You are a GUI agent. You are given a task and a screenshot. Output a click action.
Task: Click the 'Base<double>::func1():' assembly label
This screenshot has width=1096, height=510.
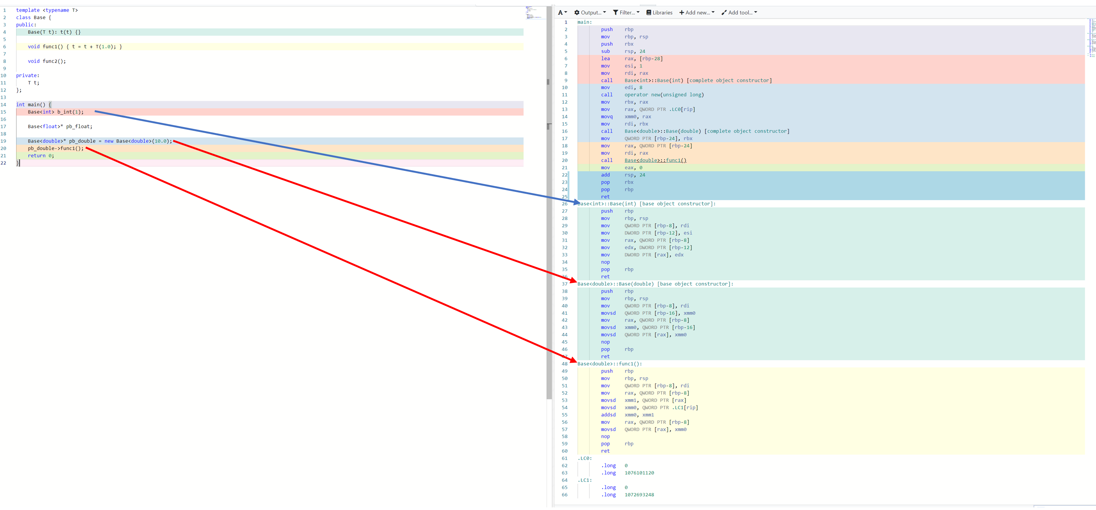coord(609,364)
